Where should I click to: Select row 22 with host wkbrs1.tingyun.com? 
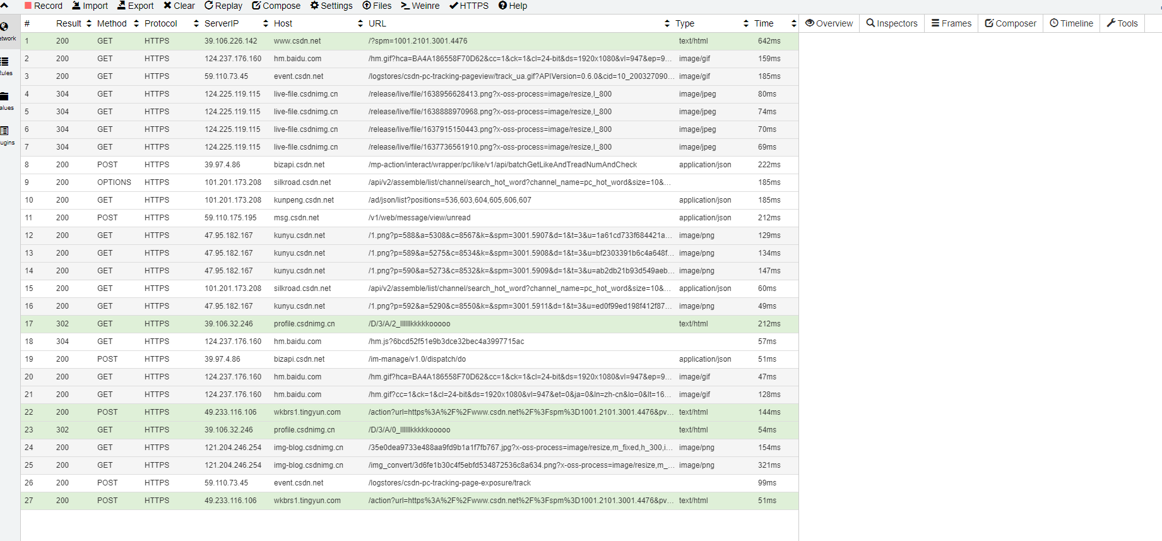[x=410, y=412]
